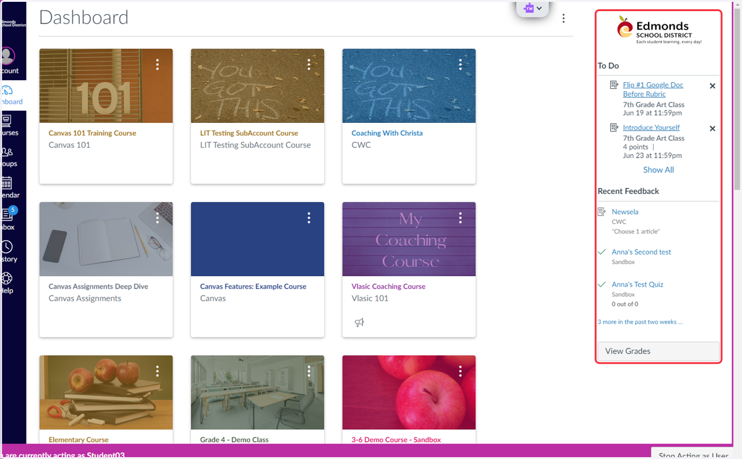This screenshot has width=742, height=459.
Task: Click the My Coaching Course card image
Action: click(409, 239)
